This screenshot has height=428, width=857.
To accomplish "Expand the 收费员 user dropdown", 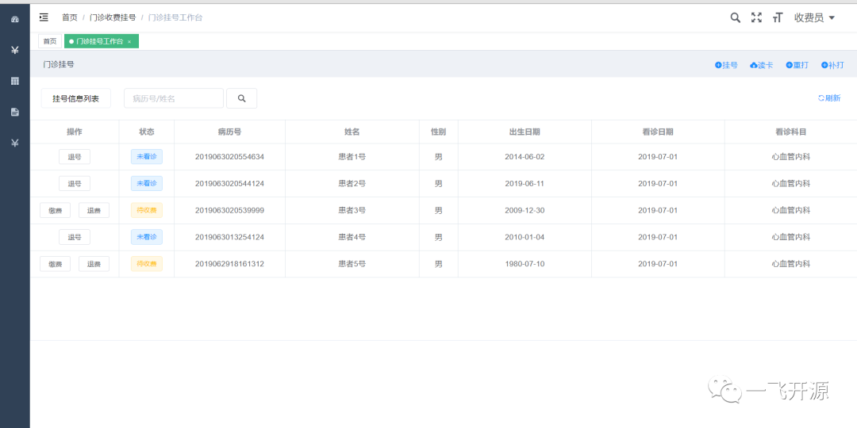I will coord(815,17).
